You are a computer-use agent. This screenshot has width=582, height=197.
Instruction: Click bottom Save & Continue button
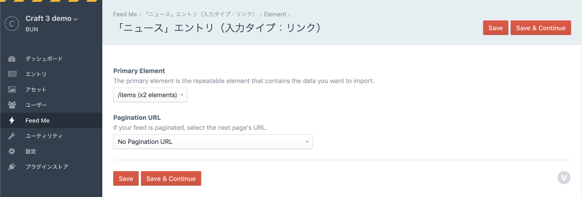tap(171, 178)
